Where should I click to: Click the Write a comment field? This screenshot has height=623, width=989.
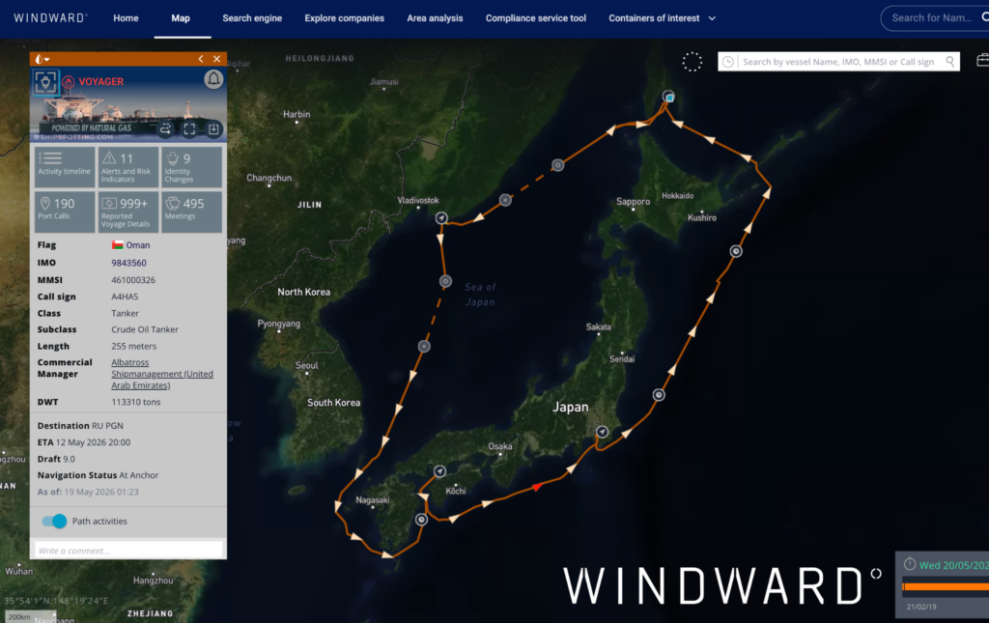[128, 551]
